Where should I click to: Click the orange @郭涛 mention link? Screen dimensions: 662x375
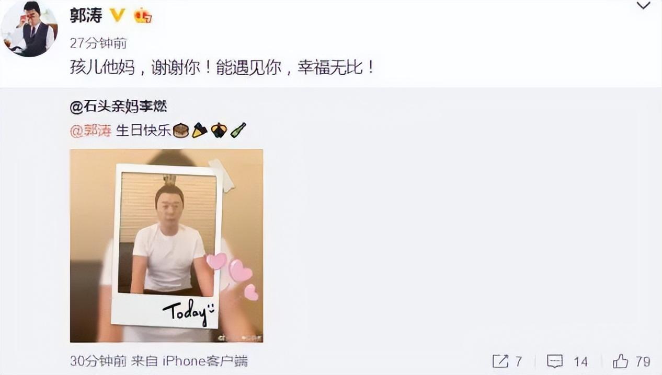(x=90, y=130)
